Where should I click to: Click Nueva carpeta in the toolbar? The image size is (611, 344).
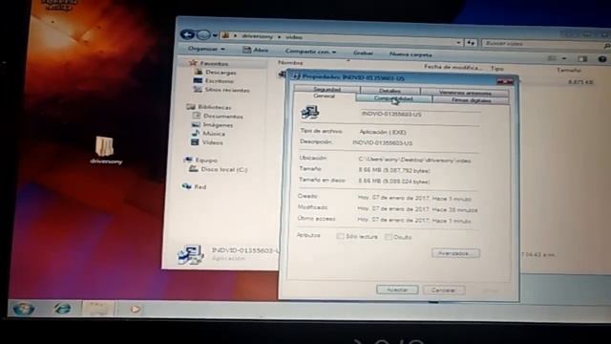pos(411,54)
